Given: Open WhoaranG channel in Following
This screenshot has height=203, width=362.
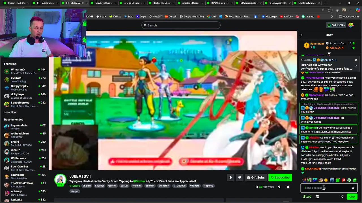Looking at the screenshot, I should tap(25, 71).
